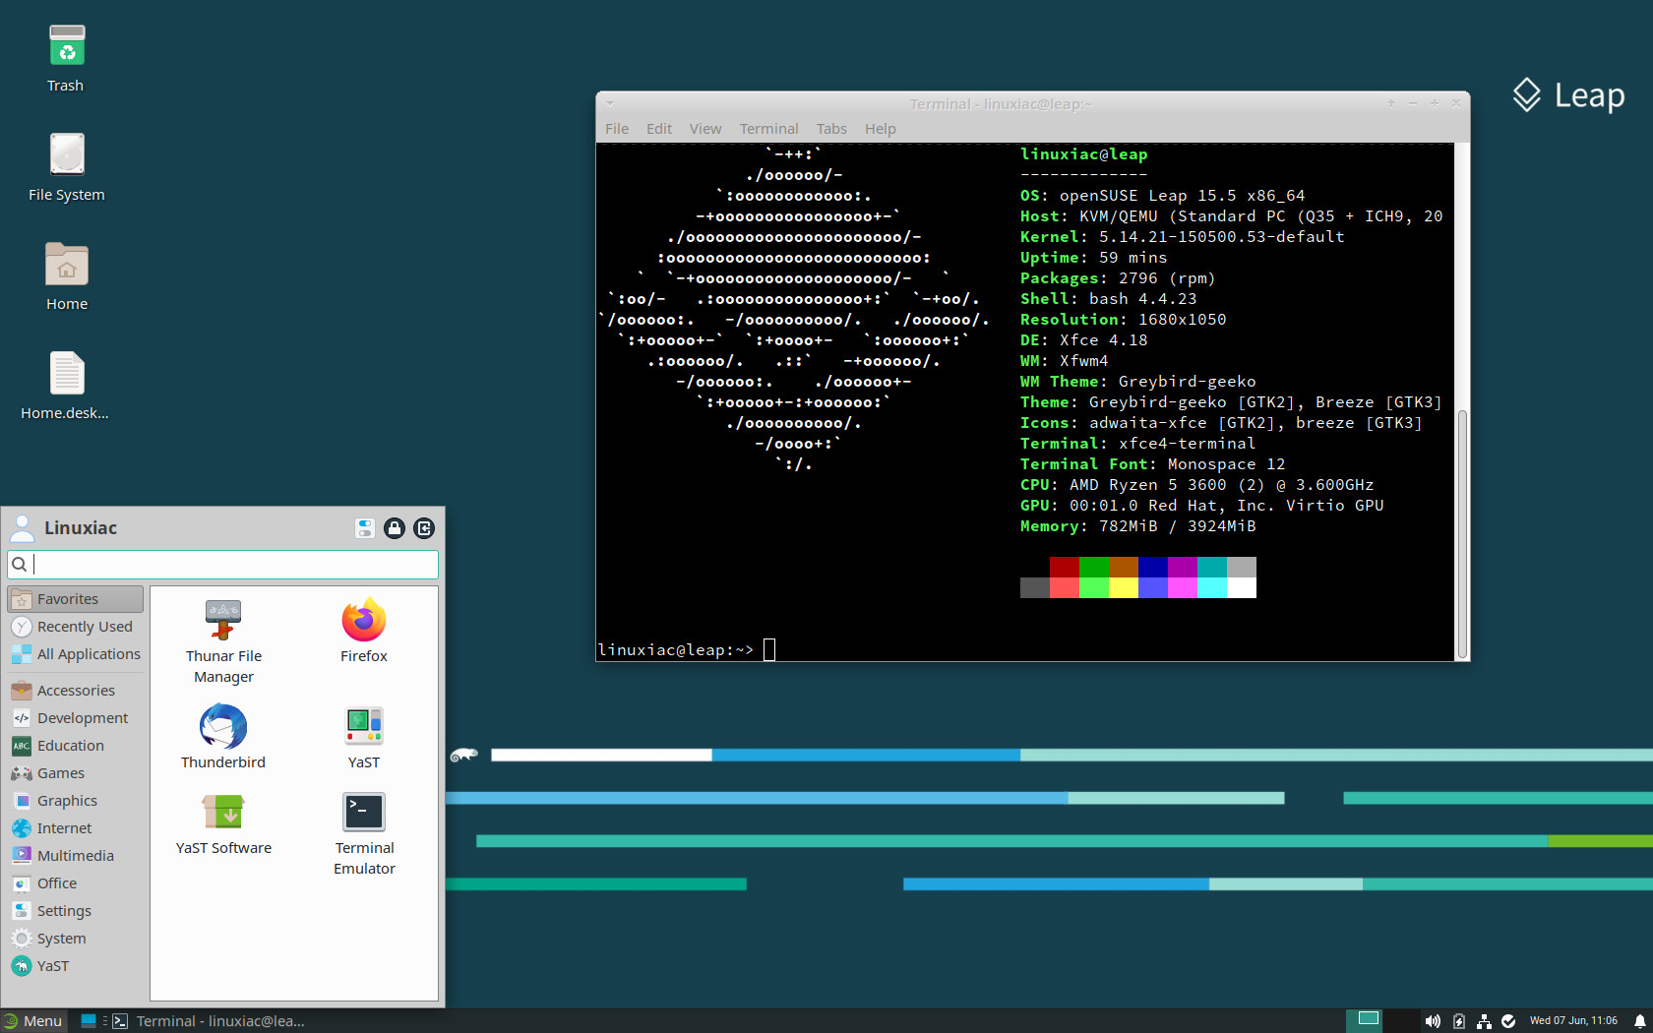This screenshot has width=1653, height=1033.
Task: Click the yellow color block in neofetch output
Action: [x=1124, y=587]
